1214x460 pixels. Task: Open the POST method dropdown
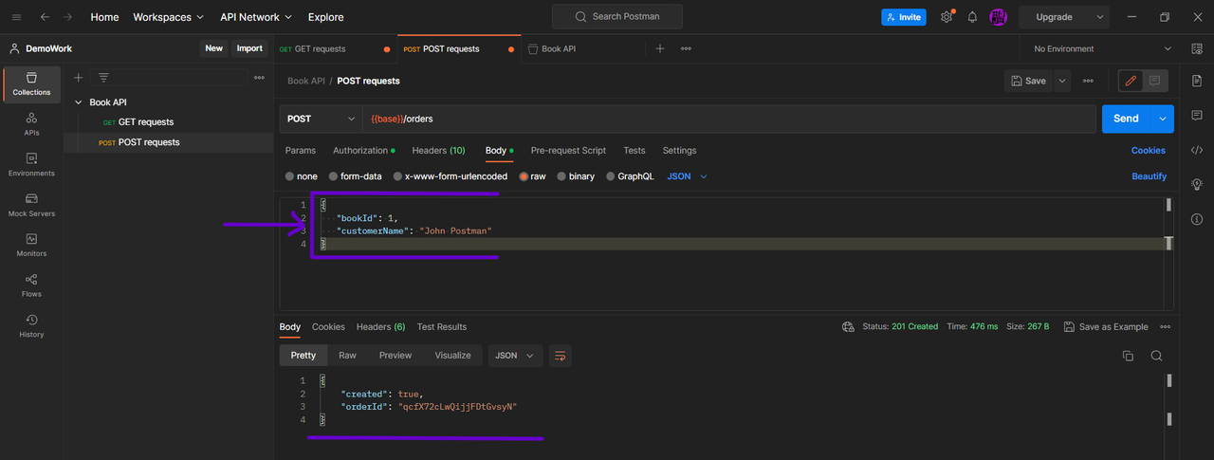pyautogui.click(x=321, y=119)
